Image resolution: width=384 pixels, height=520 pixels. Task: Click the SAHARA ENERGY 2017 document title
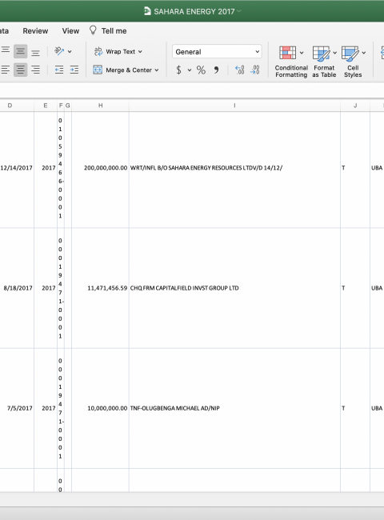194,12
